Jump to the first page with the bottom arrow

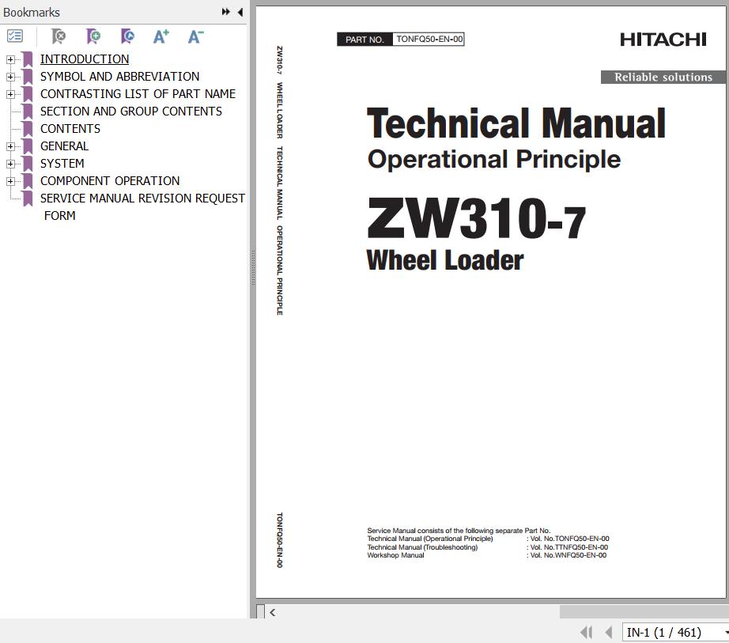(x=586, y=632)
